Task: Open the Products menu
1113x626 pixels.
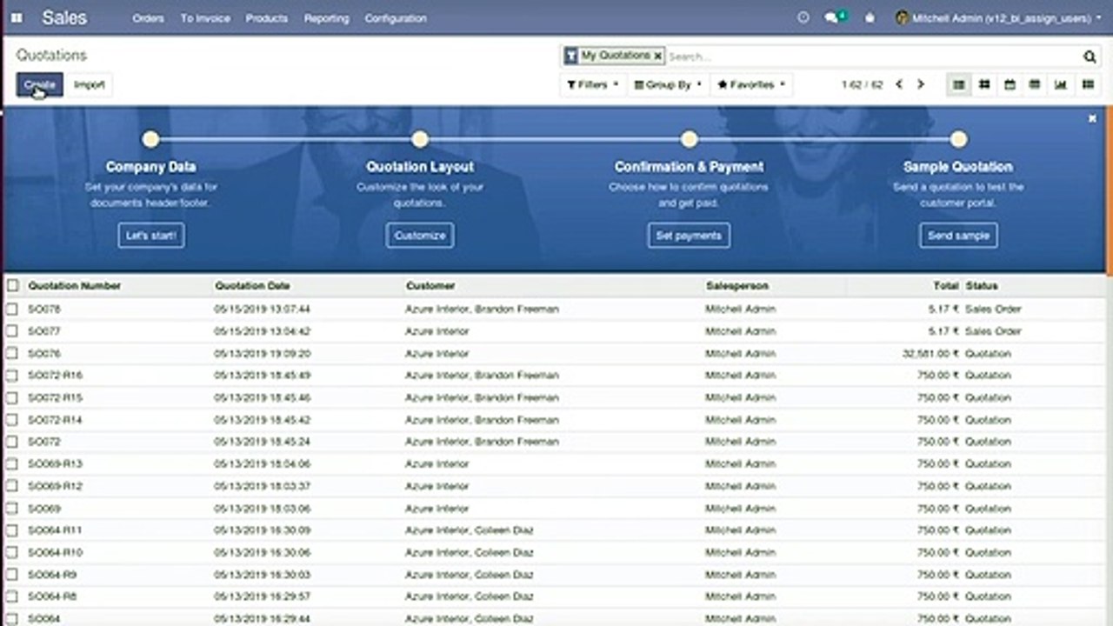Action: click(266, 17)
